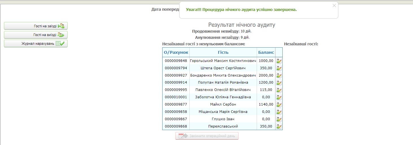This screenshot has height=145, width=413.
Task: Click the Гість column header
Action: [x=223, y=52]
